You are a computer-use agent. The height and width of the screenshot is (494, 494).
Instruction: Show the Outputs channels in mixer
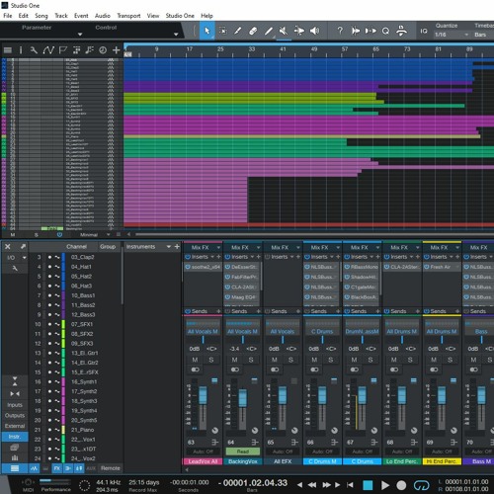click(x=15, y=416)
